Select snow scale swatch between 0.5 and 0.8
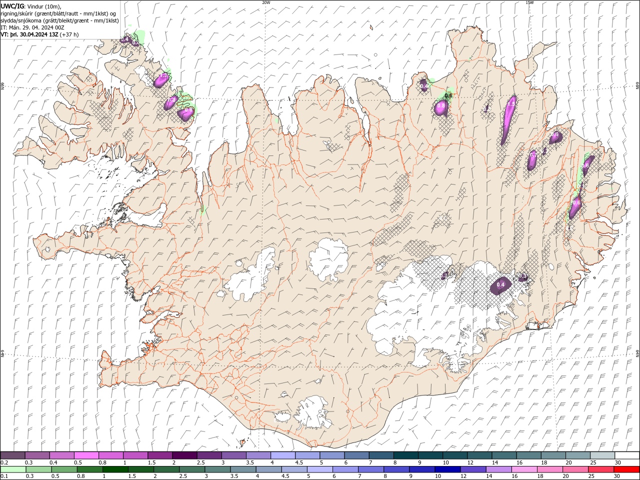This screenshot has height=480, width=640. 86,455
